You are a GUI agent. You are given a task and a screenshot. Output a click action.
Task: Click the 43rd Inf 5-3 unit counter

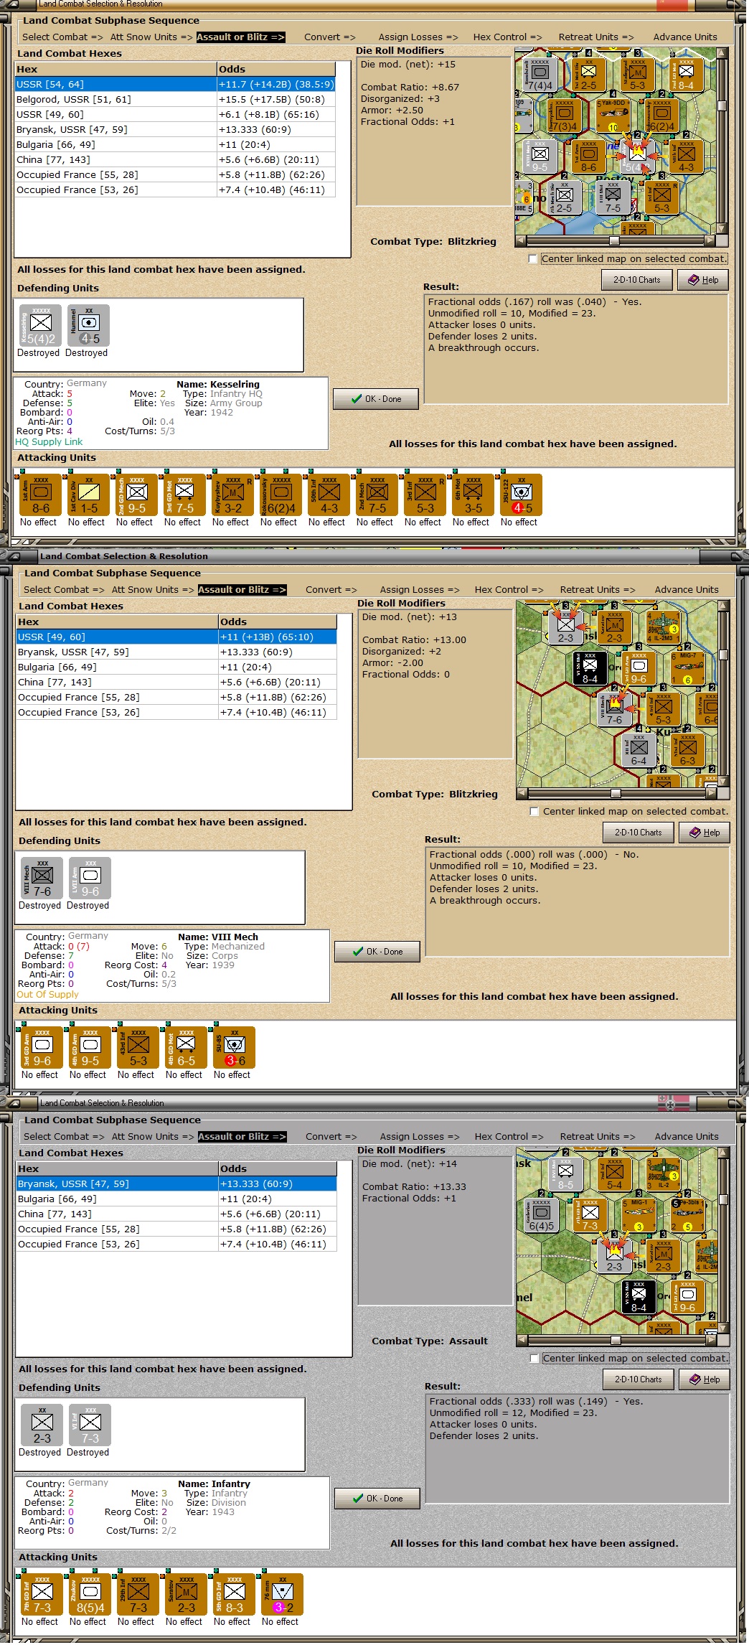point(138,1047)
